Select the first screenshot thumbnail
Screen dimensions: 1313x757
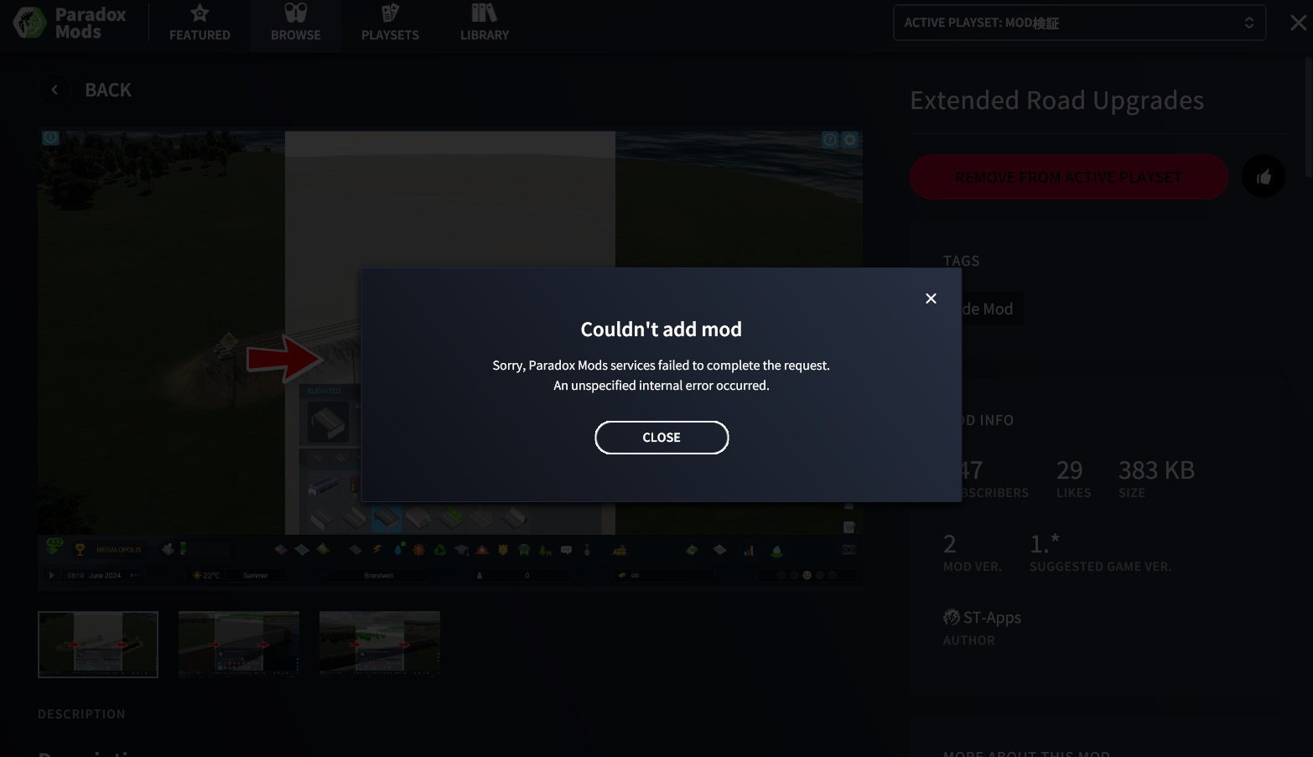point(98,644)
